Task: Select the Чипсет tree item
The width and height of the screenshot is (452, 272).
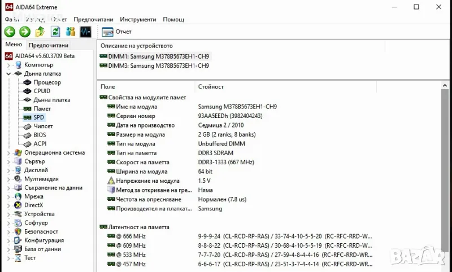Action: coord(43,126)
